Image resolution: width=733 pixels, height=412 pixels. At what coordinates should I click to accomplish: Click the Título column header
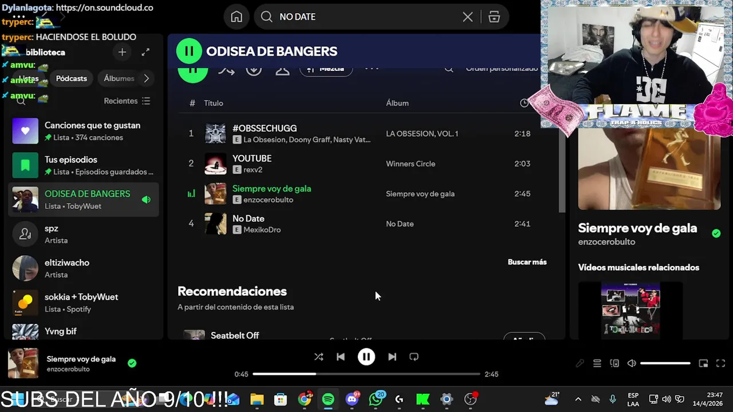click(x=214, y=103)
